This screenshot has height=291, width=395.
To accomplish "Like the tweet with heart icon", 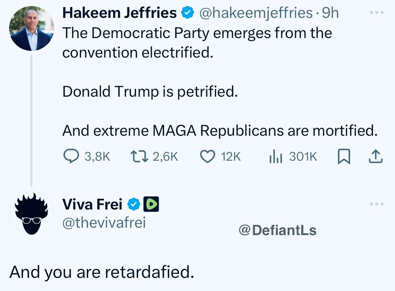I will (x=208, y=157).
